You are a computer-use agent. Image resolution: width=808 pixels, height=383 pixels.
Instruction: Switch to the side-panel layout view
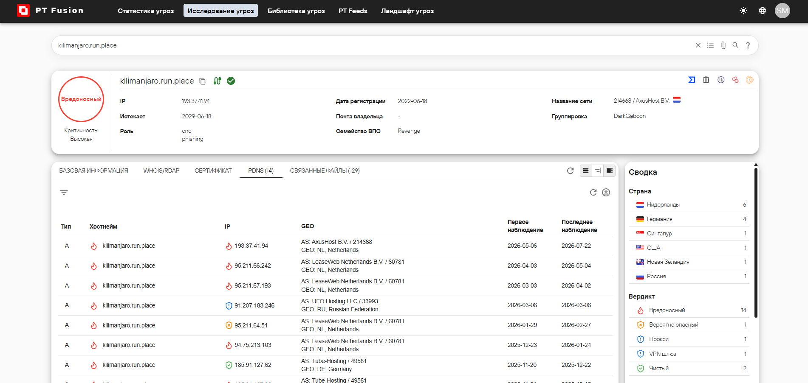(x=610, y=171)
